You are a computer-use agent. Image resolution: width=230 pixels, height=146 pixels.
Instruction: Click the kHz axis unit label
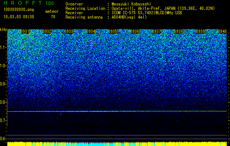pos(3,30)
